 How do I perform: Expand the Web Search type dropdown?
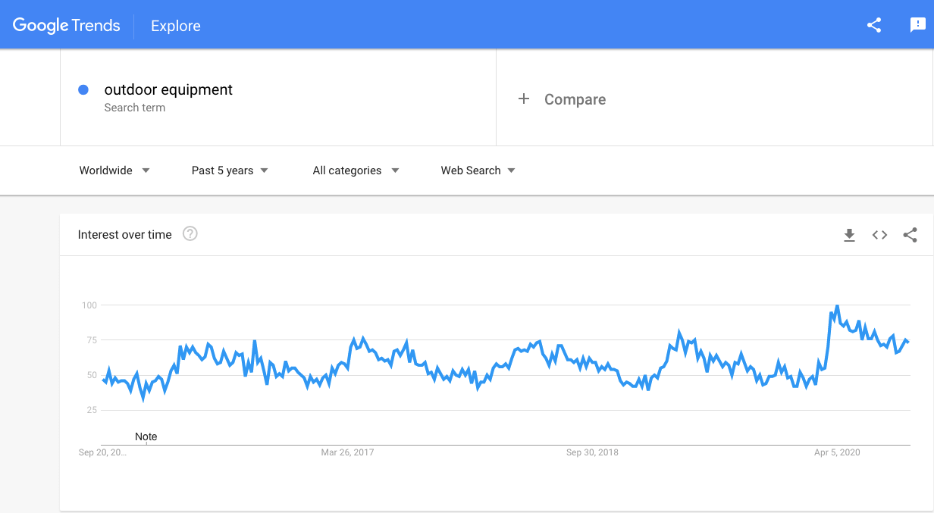(x=478, y=170)
